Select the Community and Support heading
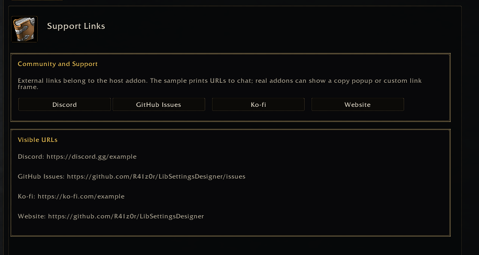This screenshot has height=255, width=479. pyautogui.click(x=58, y=64)
